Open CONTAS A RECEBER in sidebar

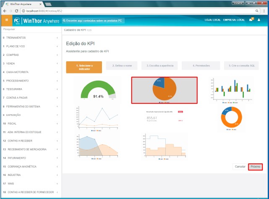[x=31, y=141]
